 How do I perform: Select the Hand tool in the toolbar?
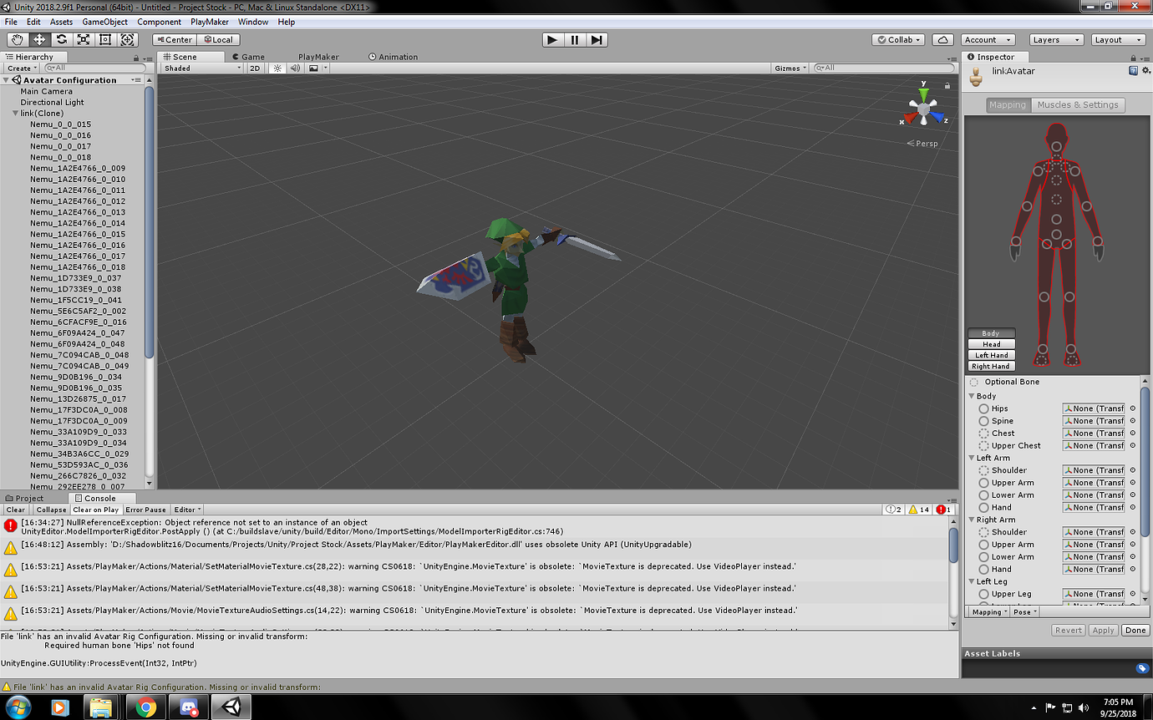(16, 39)
